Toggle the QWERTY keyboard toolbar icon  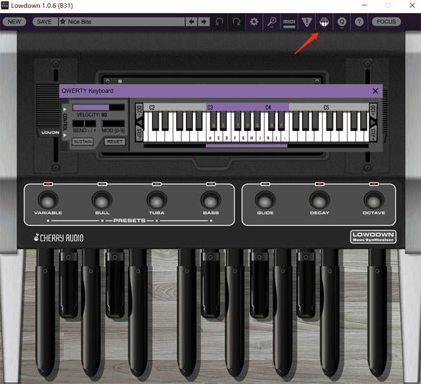[x=324, y=22]
